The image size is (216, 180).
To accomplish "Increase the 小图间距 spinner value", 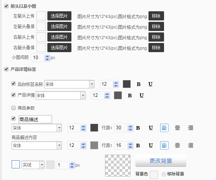I will [x=47, y=56].
